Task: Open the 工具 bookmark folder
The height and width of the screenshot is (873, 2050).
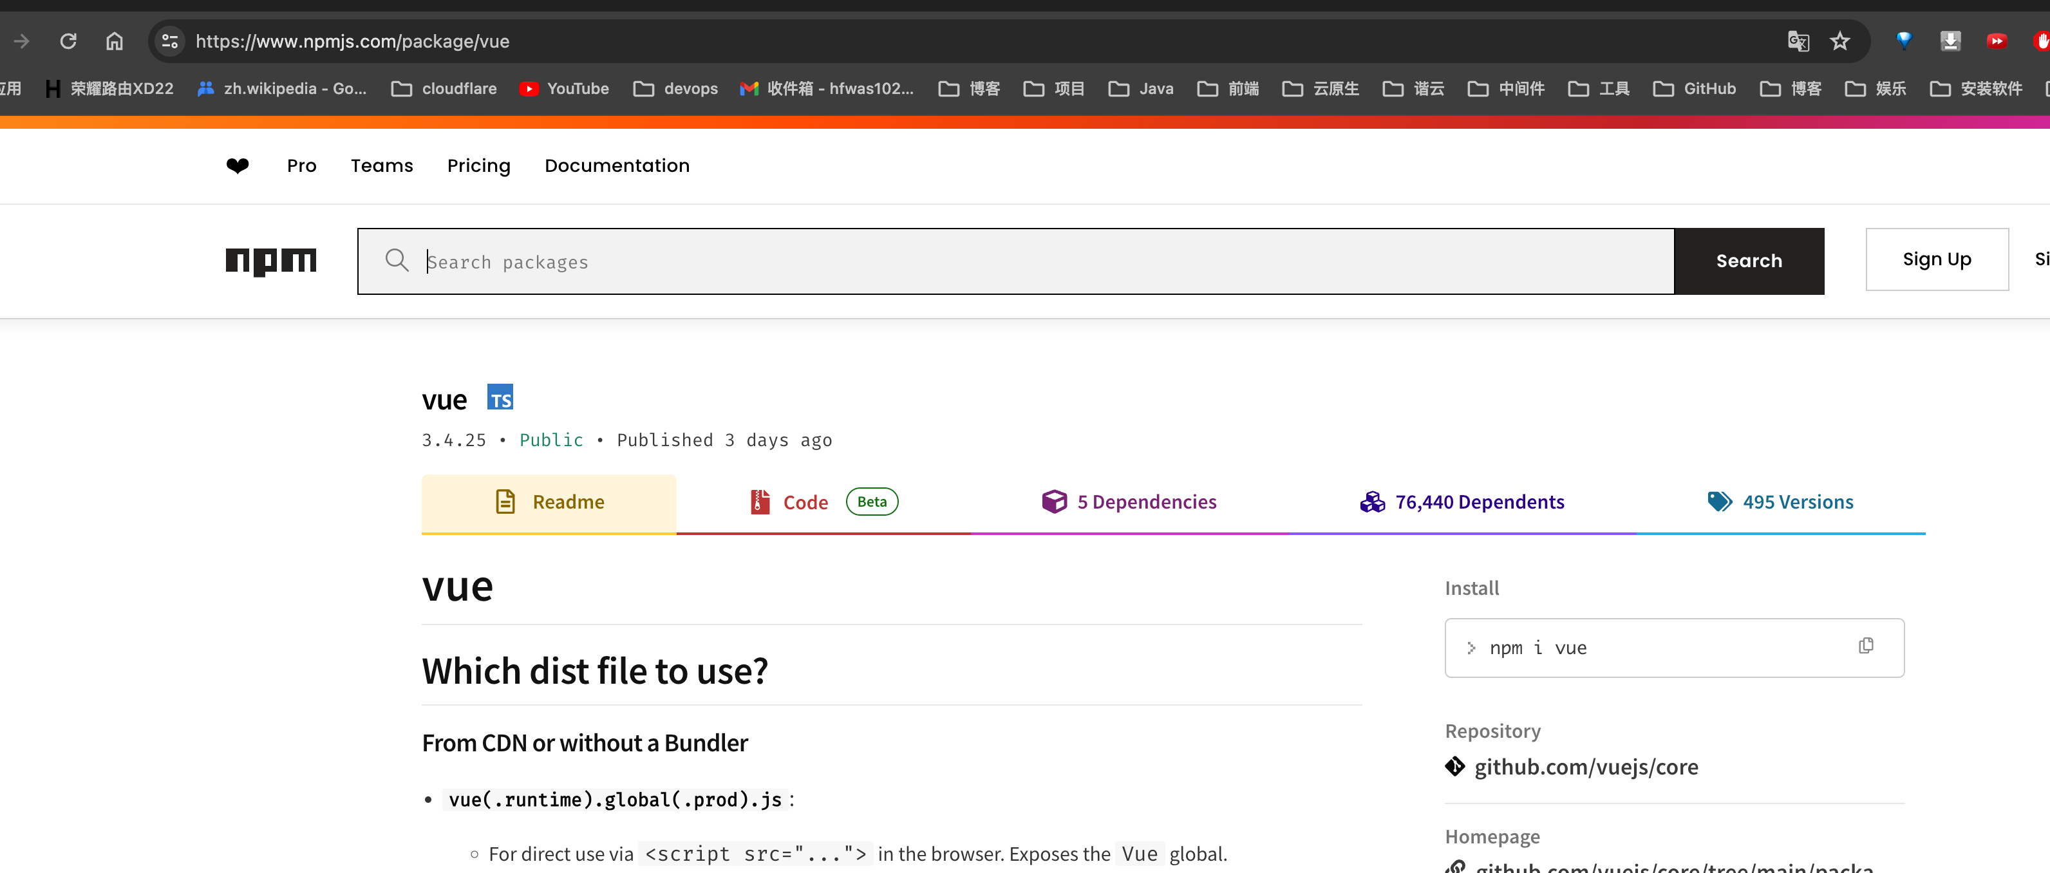Action: click(1599, 88)
